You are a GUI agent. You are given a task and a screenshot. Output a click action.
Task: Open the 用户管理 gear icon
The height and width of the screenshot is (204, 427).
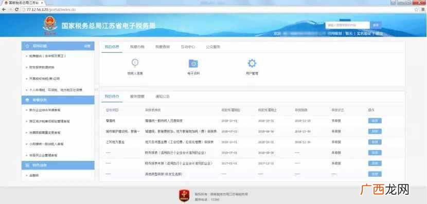click(252, 63)
